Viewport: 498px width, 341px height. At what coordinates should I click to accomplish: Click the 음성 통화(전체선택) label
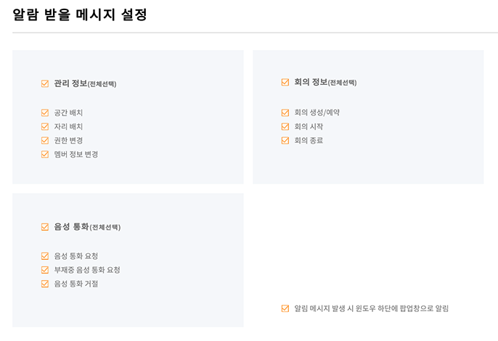click(x=87, y=227)
